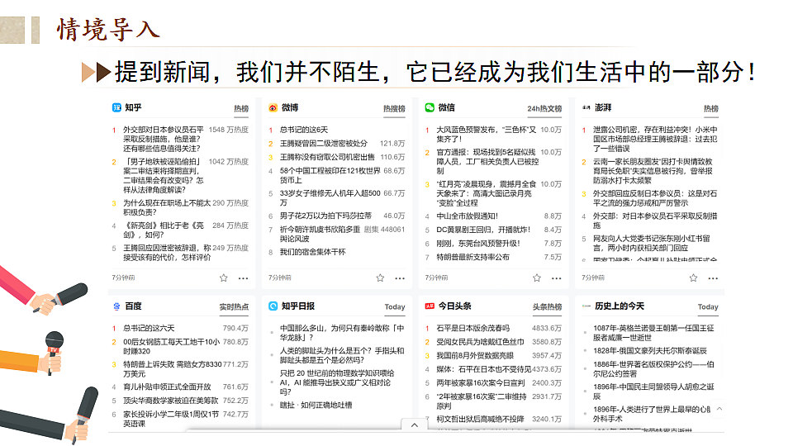Image resolution: width=793 pixels, height=446 pixels.
Task: Open 百度 item 顶尖华裔数学家被迫在美筹款
Action: pos(171,401)
